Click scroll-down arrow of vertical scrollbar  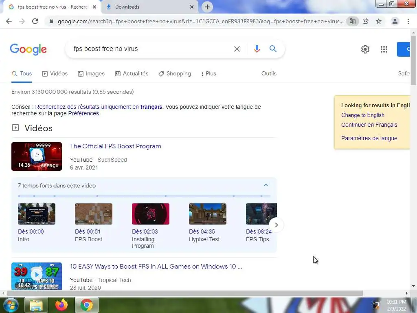[x=414, y=287]
